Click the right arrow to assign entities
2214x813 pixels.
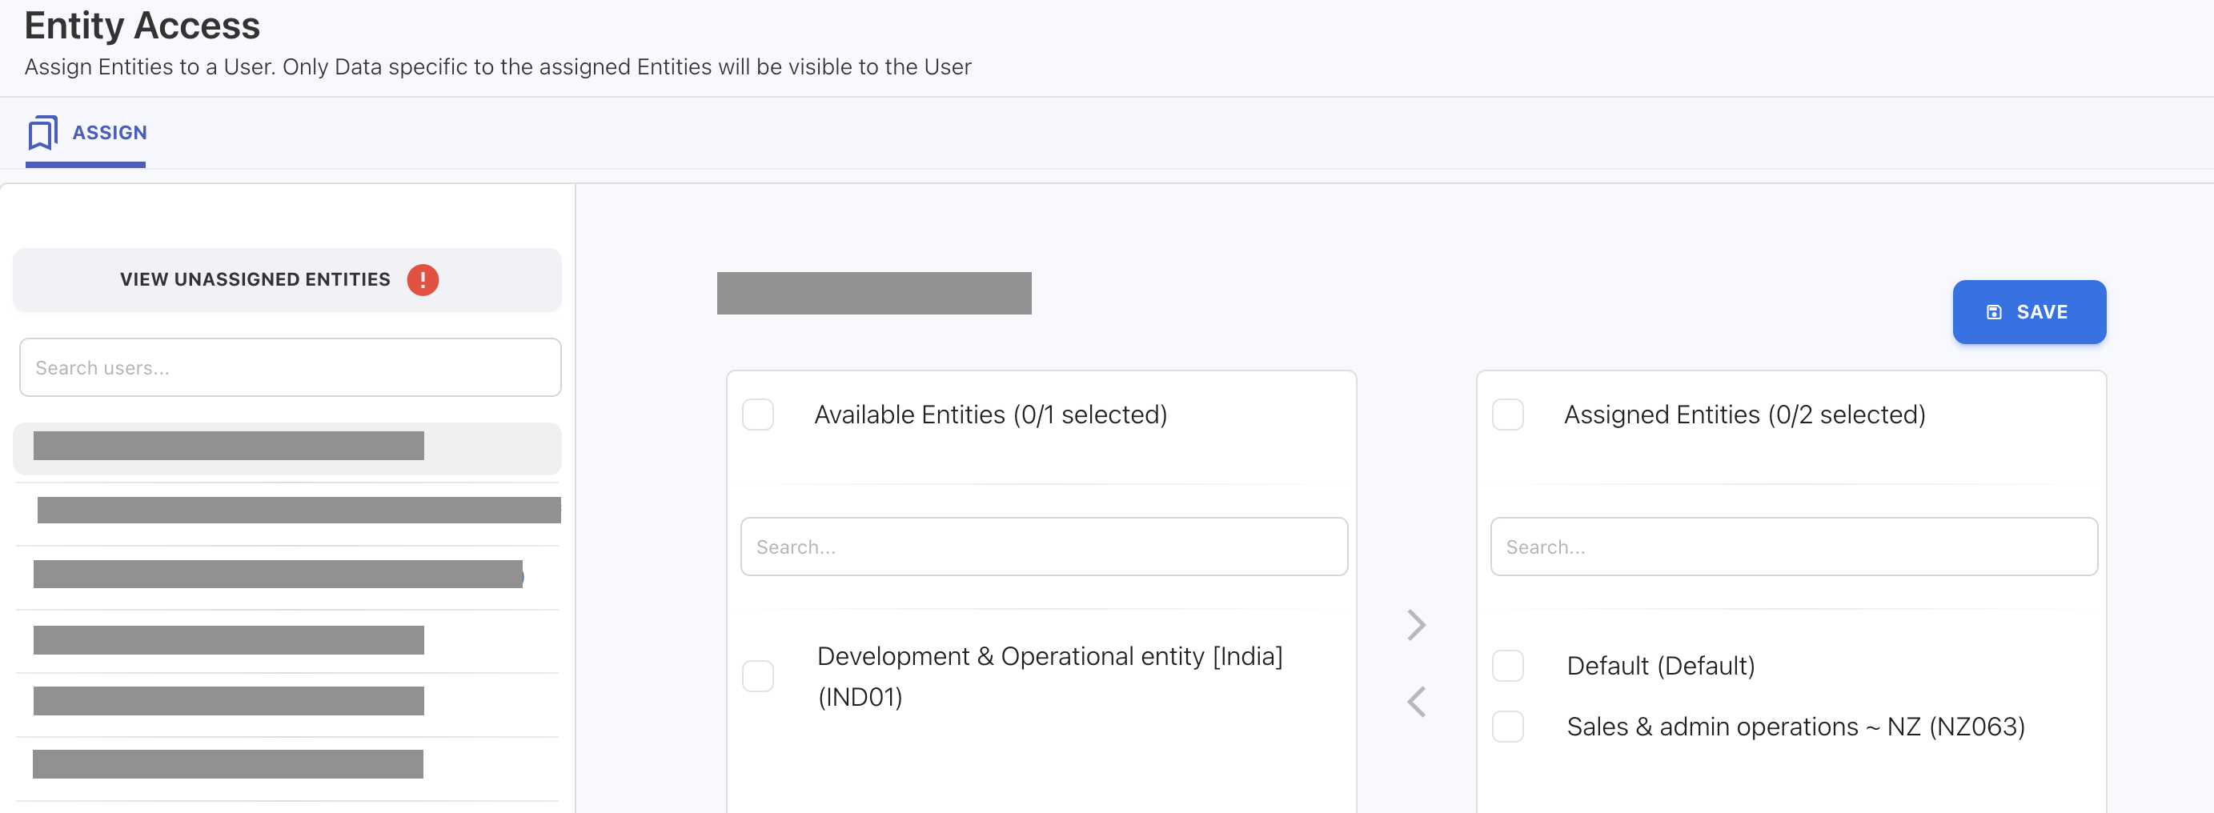[1415, 625]
